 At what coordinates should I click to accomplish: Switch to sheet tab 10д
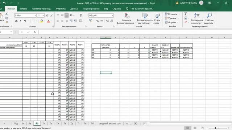click(16, 123)
